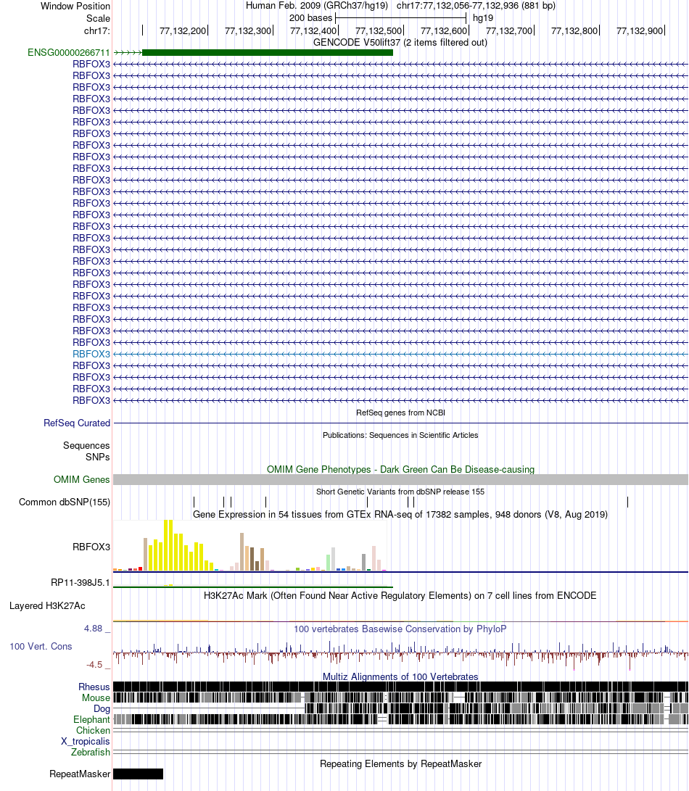Click Multiz Alignments of 100 Vertebrates title

[x=400, y=676]
